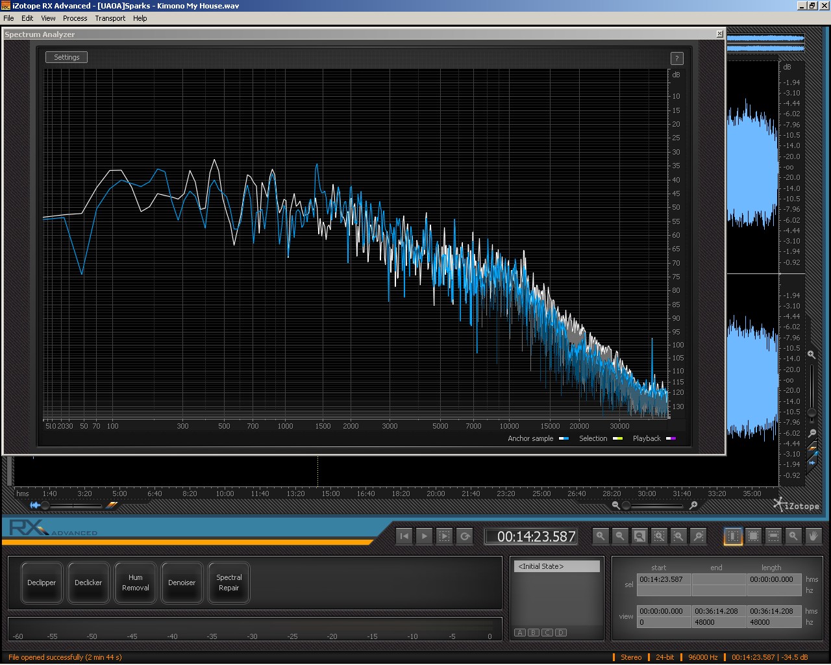Open the Declipper module
Screen dimensions: 831x665
42,583
